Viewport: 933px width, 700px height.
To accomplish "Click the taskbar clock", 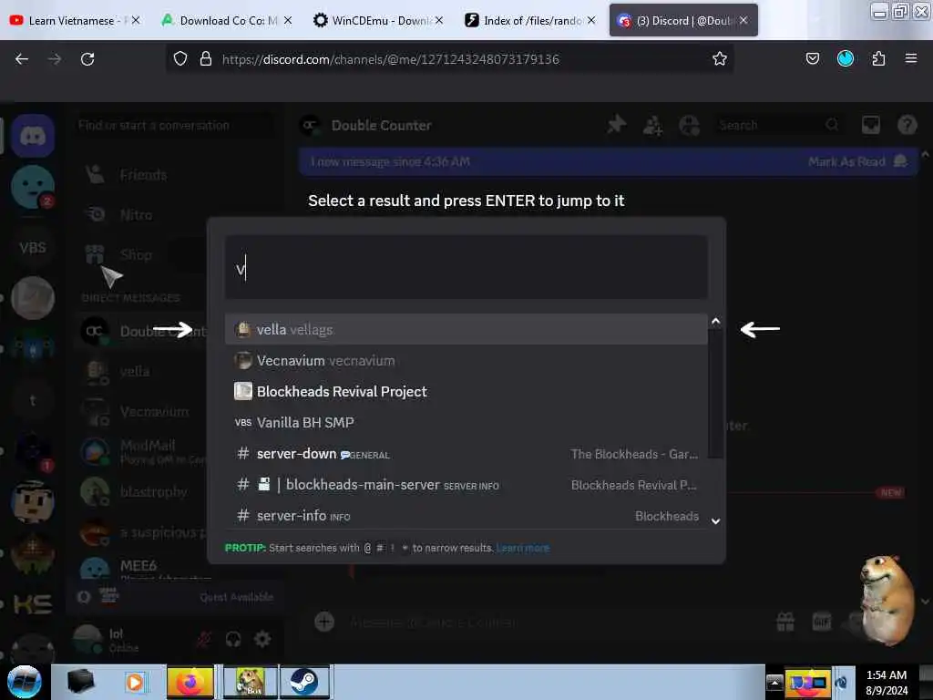I will (x=887, y=682).
